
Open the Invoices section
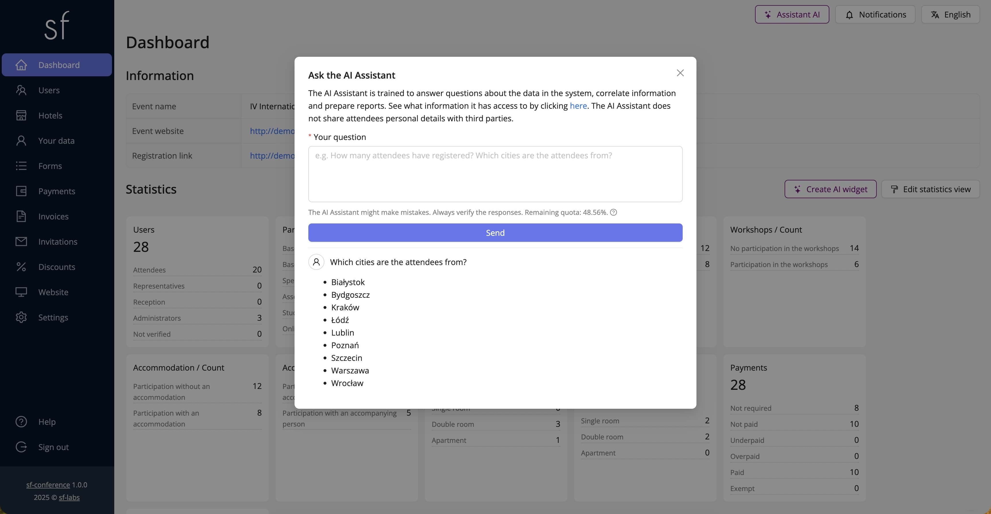[x=53, y=217]
